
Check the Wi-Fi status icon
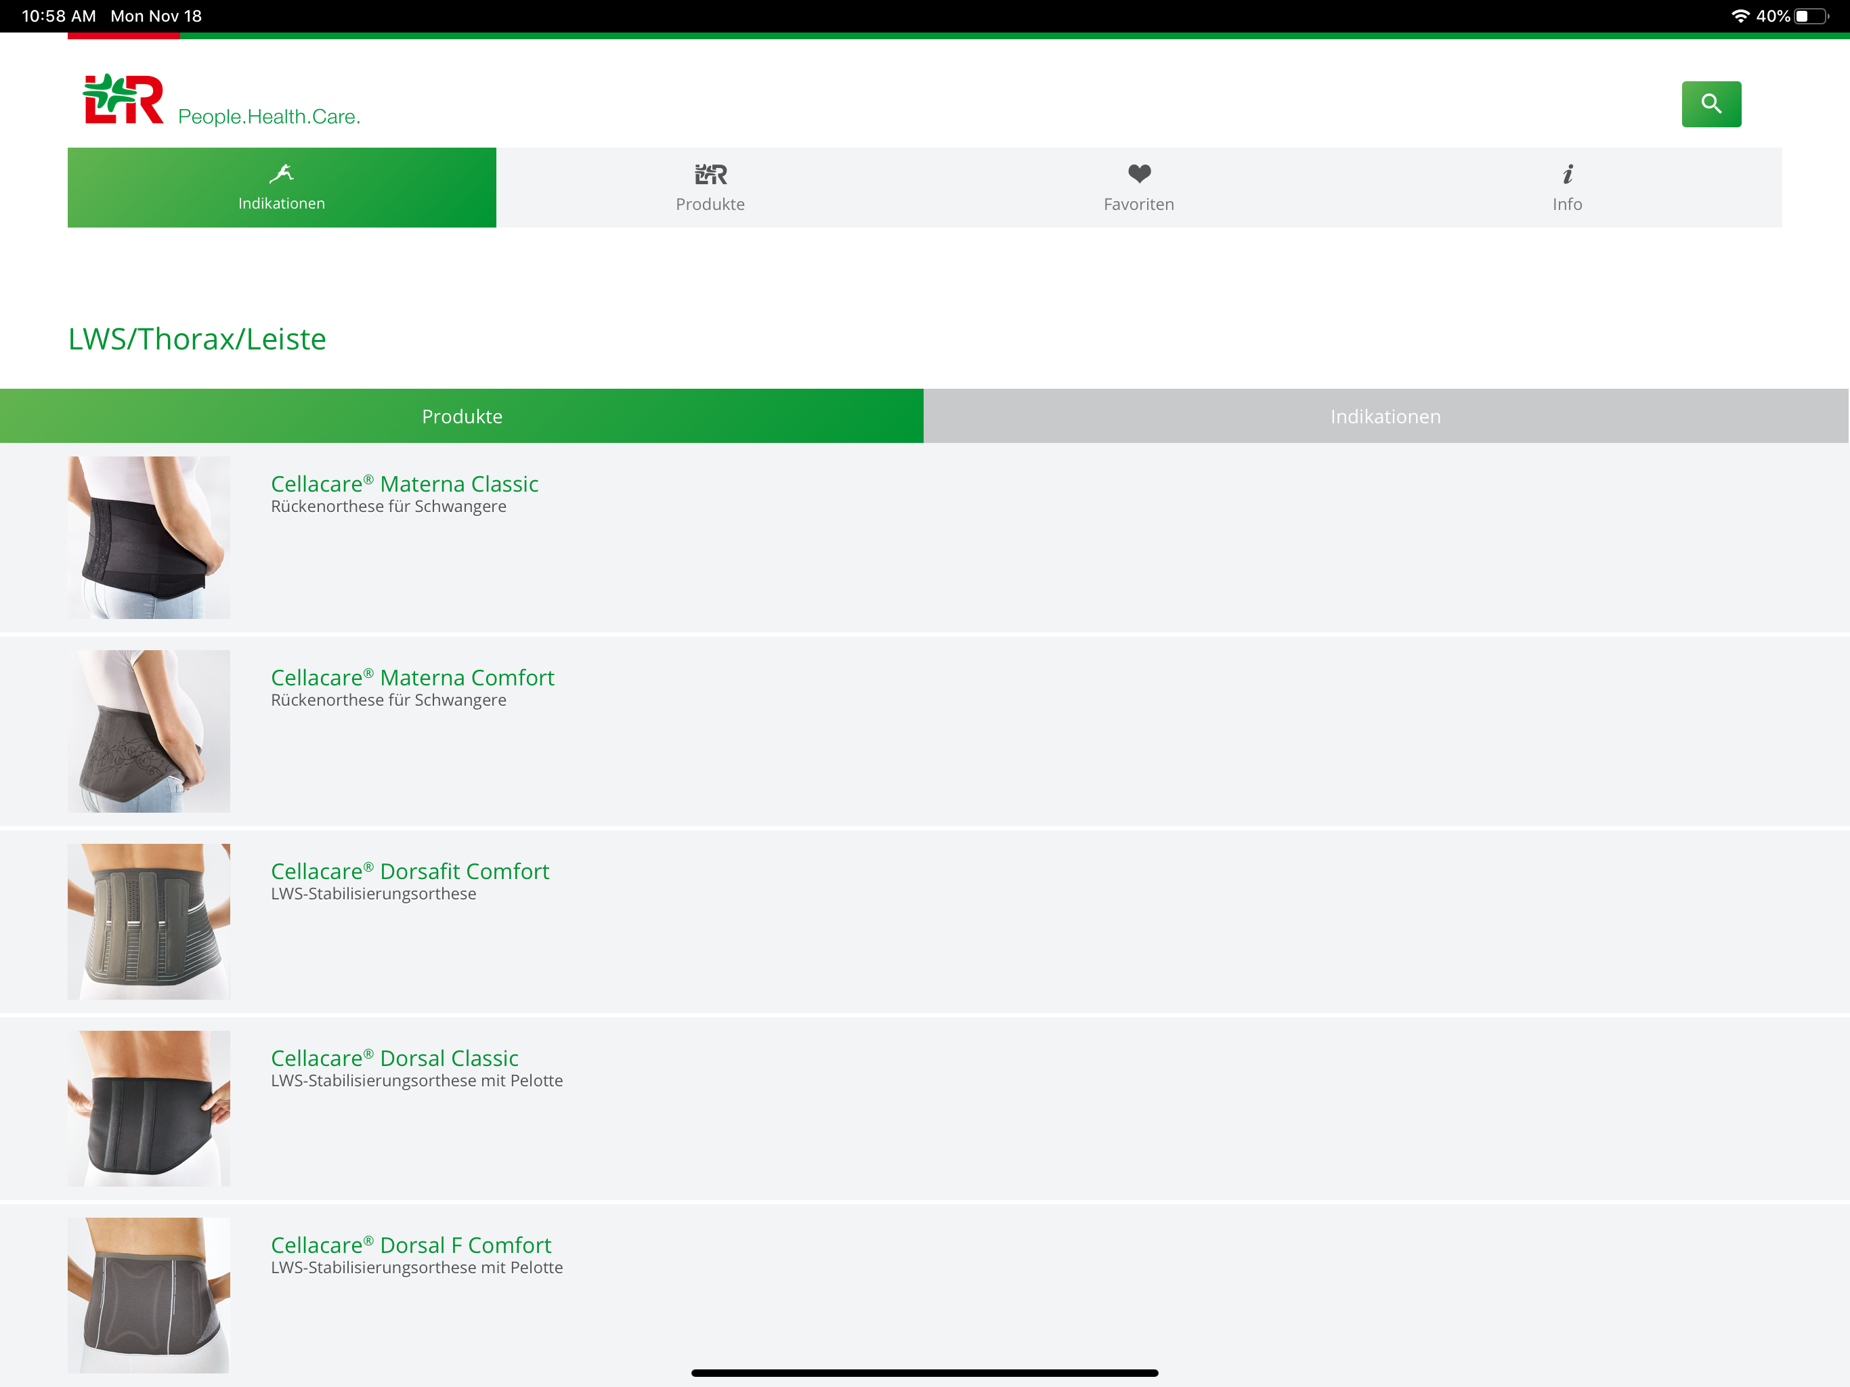click(1740, 16)
